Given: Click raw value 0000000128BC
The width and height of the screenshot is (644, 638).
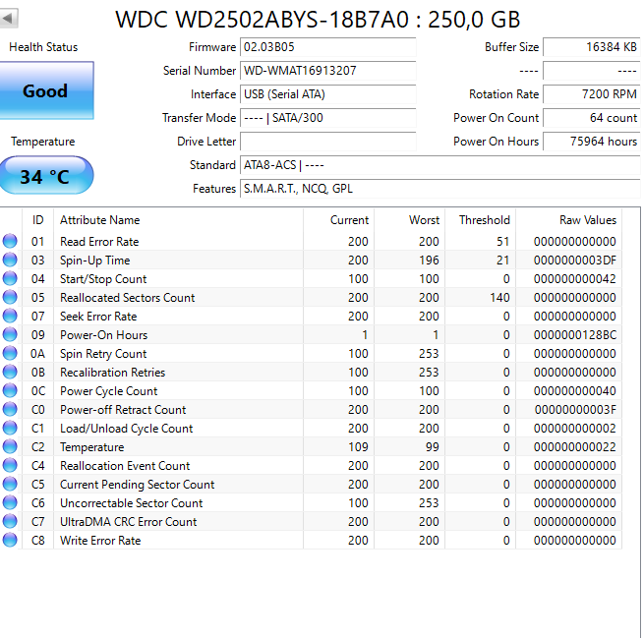Looking at the screenshot, I should click(x=575, y=335).
